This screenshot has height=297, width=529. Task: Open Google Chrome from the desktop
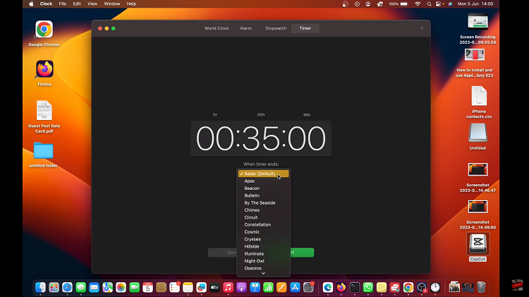44,30
